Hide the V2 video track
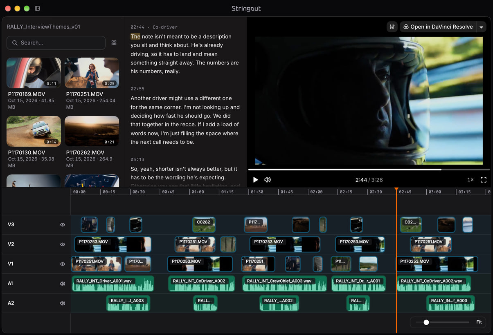Screen dimensions: 493x335 [x=63, y=244]
